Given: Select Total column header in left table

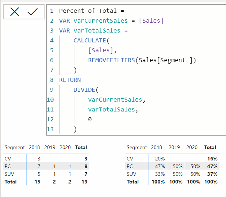Looking at the screenshot, I should pyautogui.click(x=81, y=147).
